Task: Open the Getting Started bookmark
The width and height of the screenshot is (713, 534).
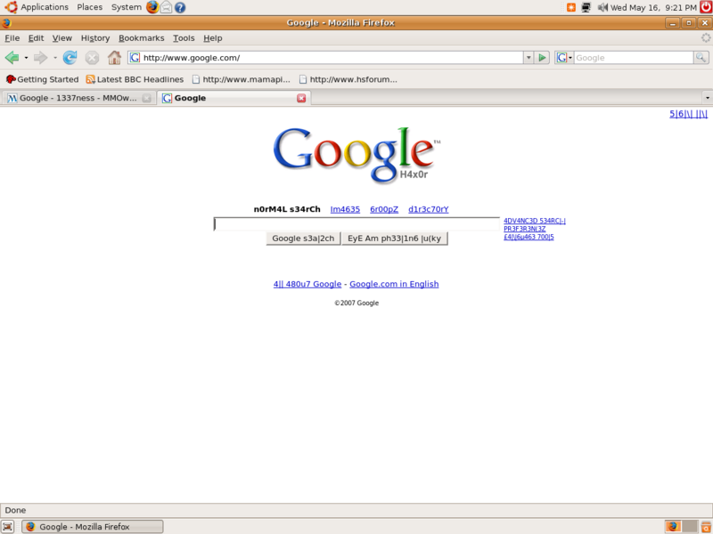Action: tap(42, 79)
